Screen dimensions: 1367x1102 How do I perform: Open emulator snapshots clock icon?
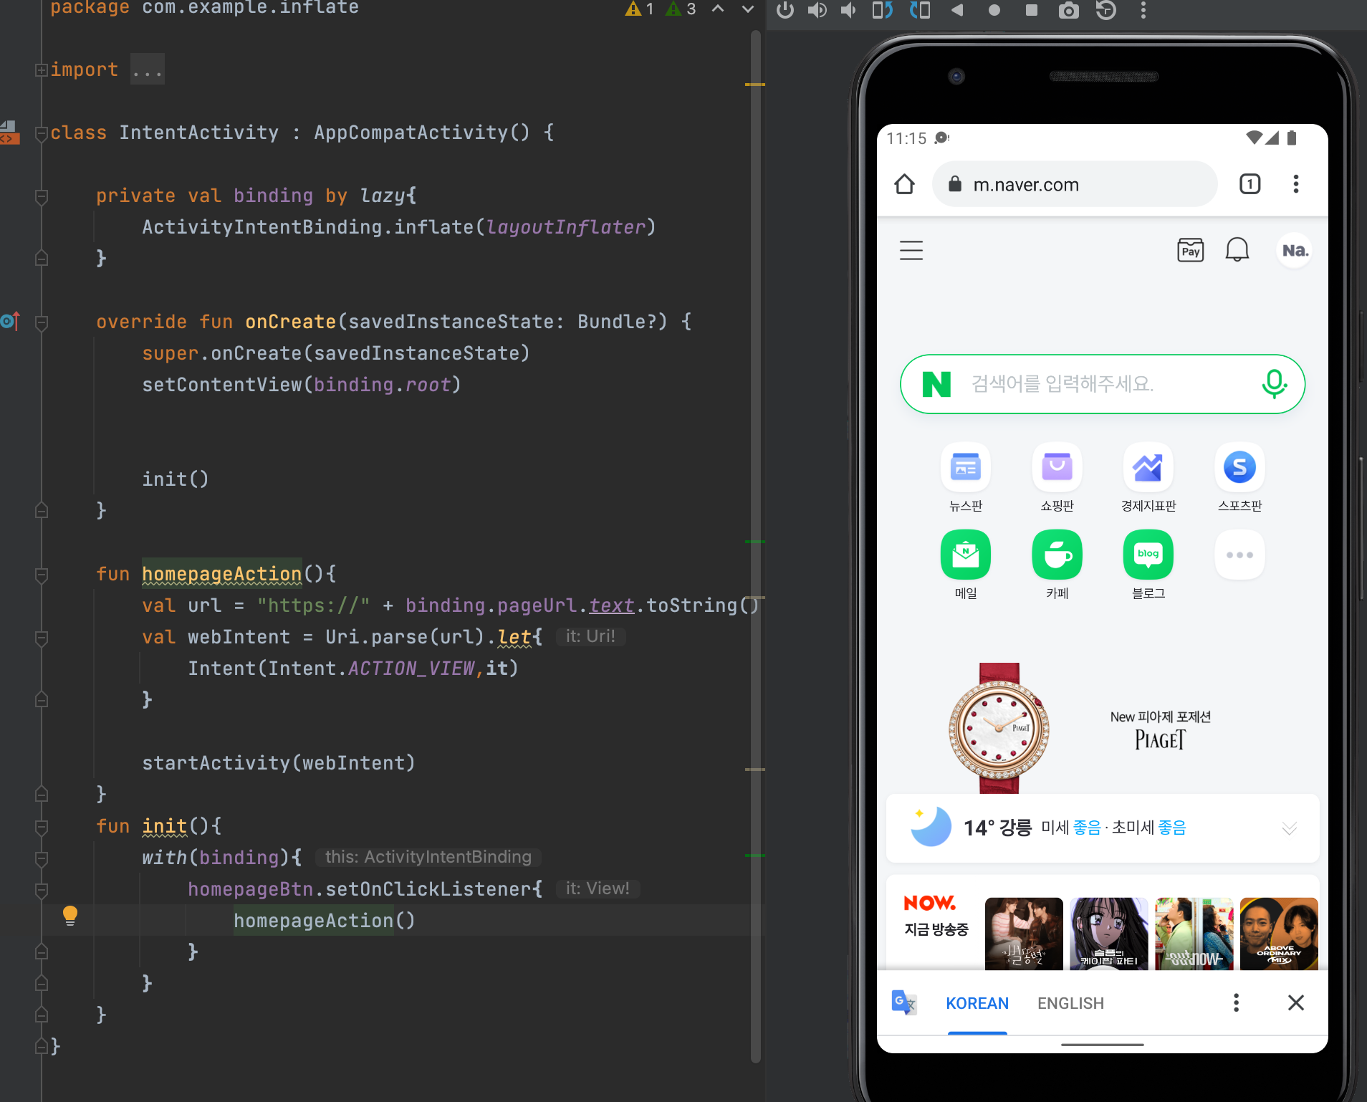pyautogui.click(x=1106, y=10)
